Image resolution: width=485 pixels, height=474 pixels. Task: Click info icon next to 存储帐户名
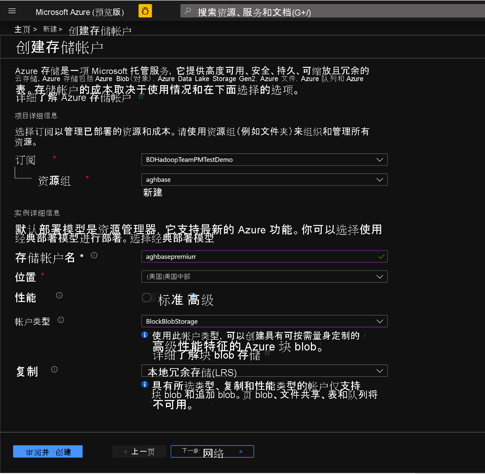tap(94, 255)
